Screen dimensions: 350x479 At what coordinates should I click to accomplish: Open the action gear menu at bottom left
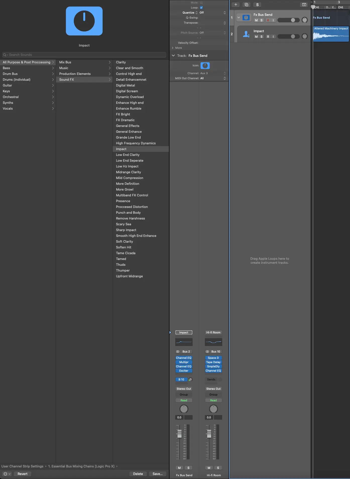(7, 474)
